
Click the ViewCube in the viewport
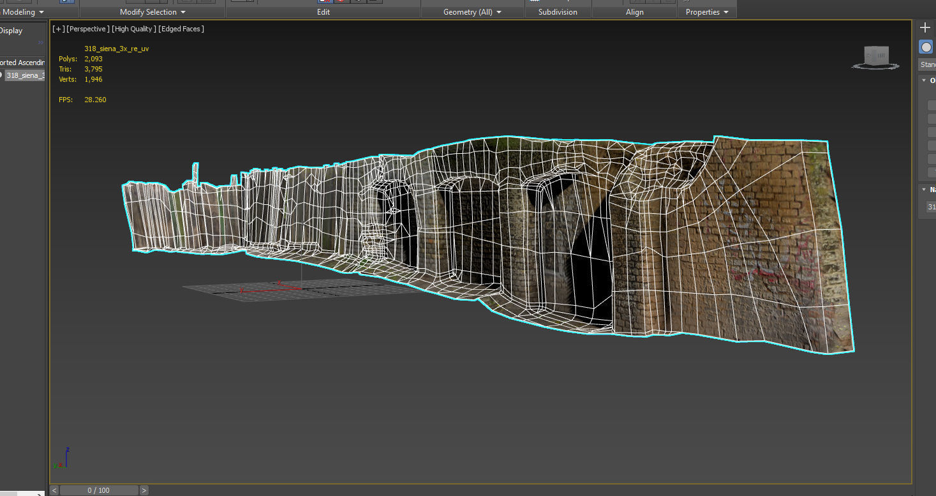click(876, 57)
